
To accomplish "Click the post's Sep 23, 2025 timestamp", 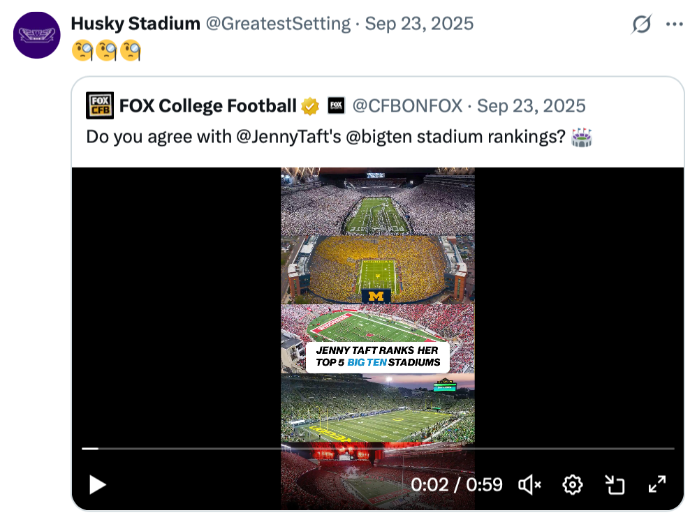I will tap(419, 24).
